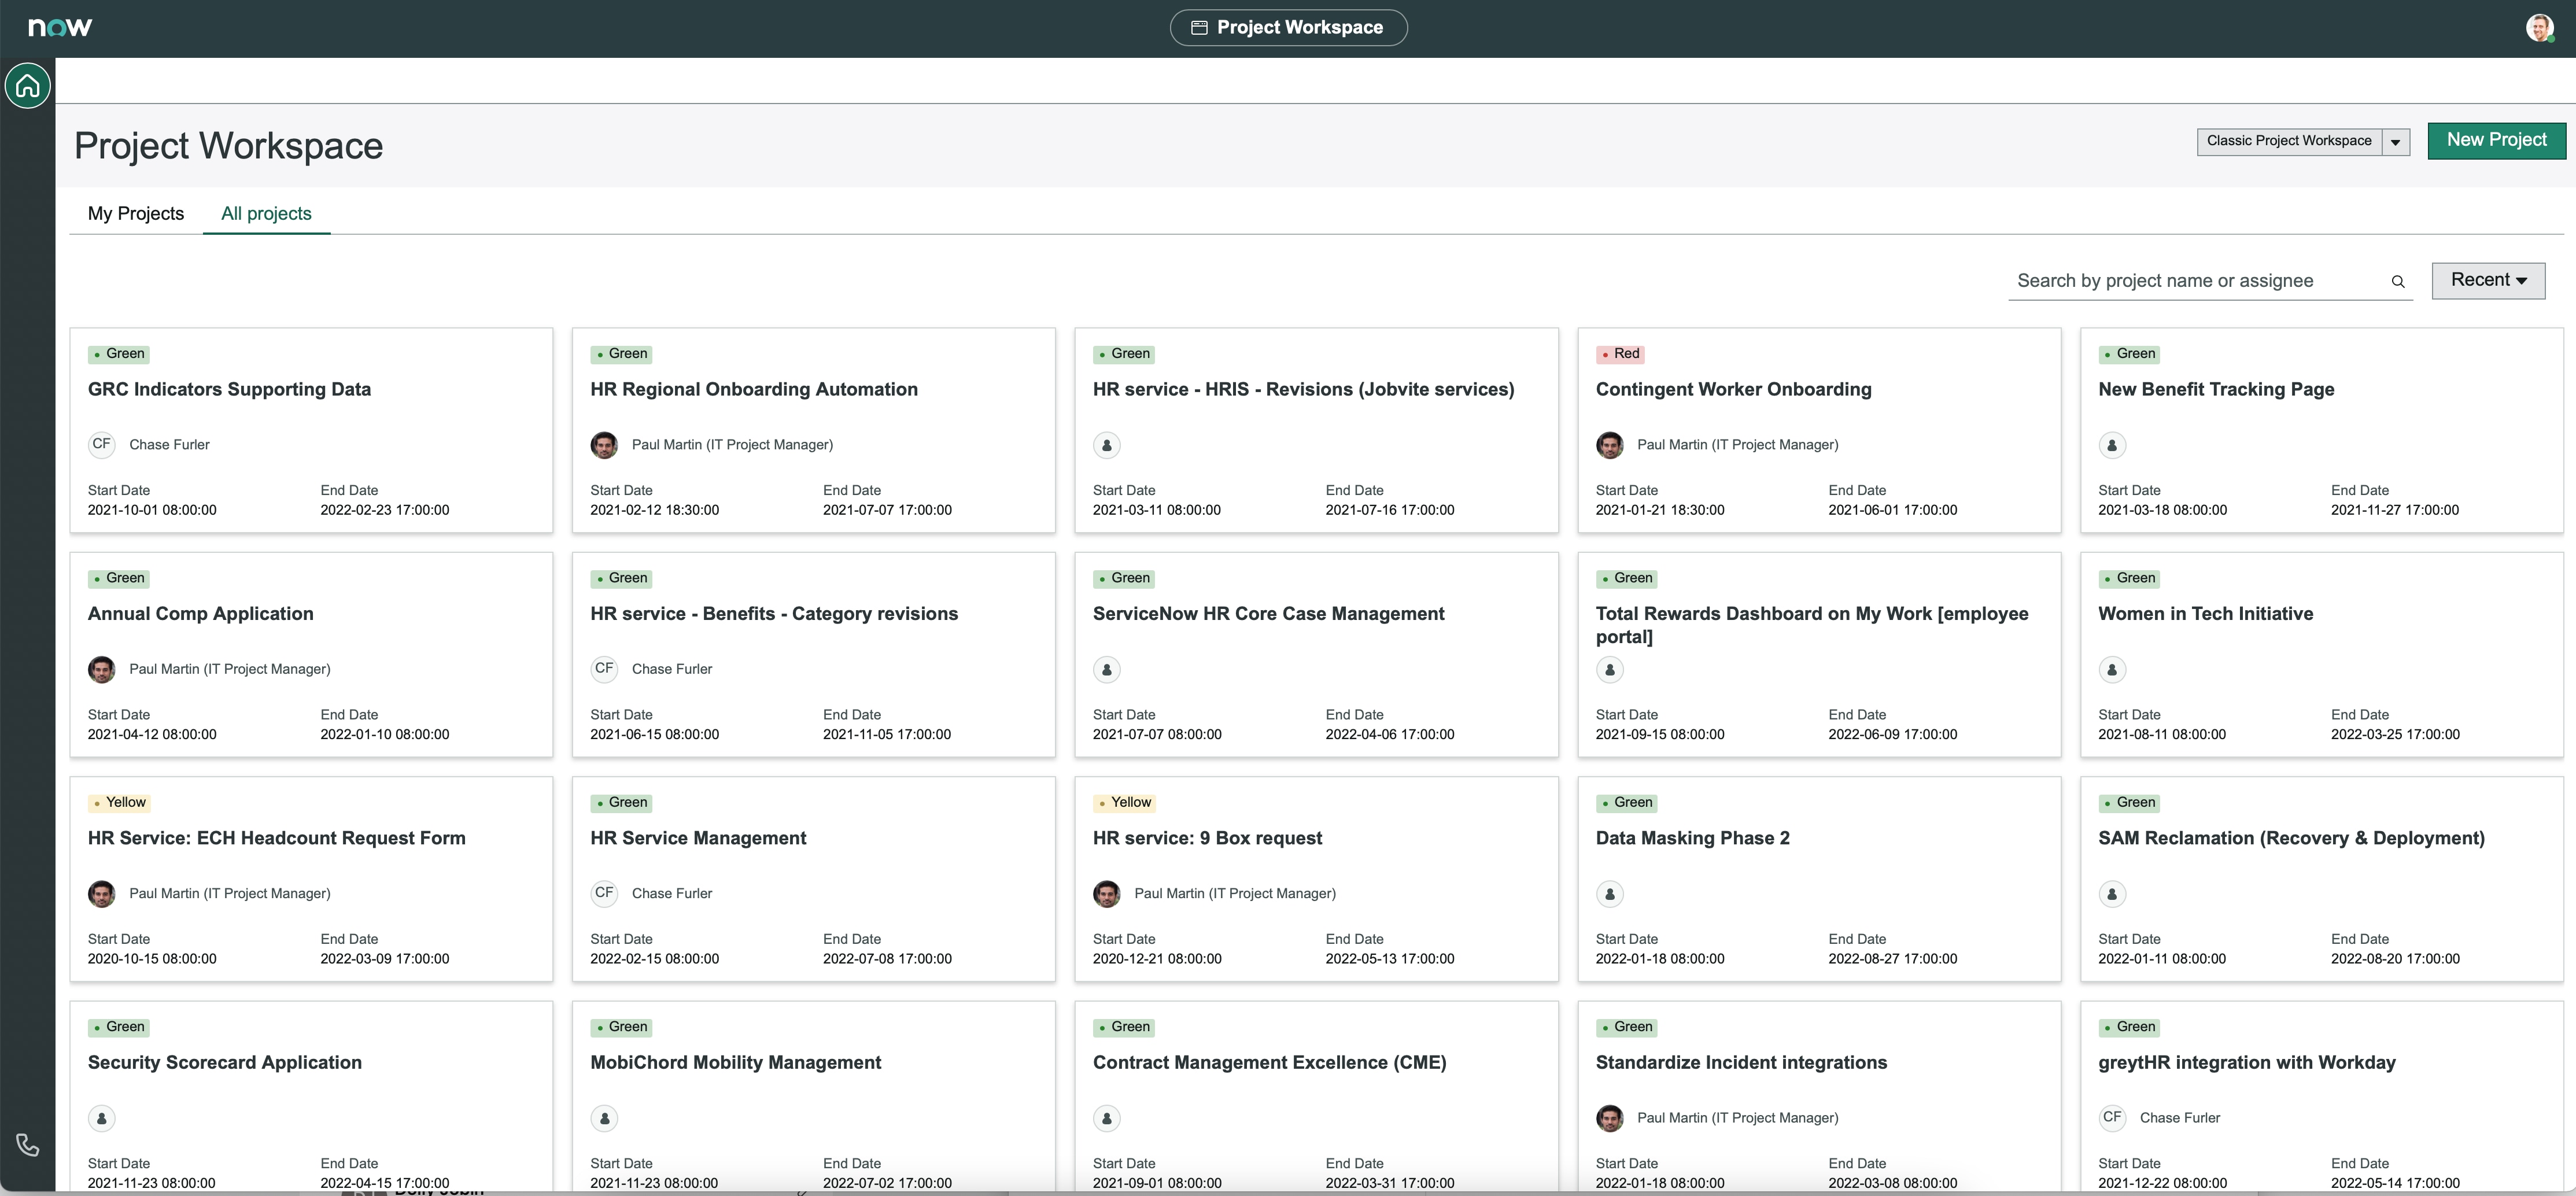Click the unassigned icon on Data Masking Phase 2 card

tap(1609, 894)
